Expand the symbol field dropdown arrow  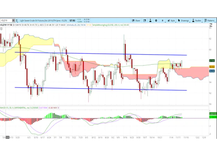[x=13, y=21]
